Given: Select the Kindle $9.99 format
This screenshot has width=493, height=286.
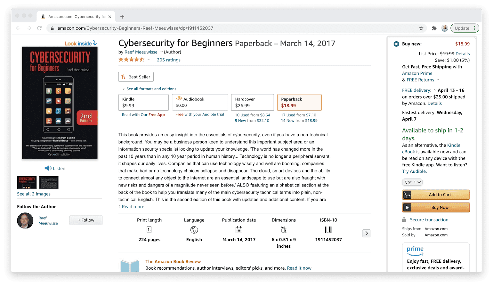Looking at the screenshot, I should [143, 102].
